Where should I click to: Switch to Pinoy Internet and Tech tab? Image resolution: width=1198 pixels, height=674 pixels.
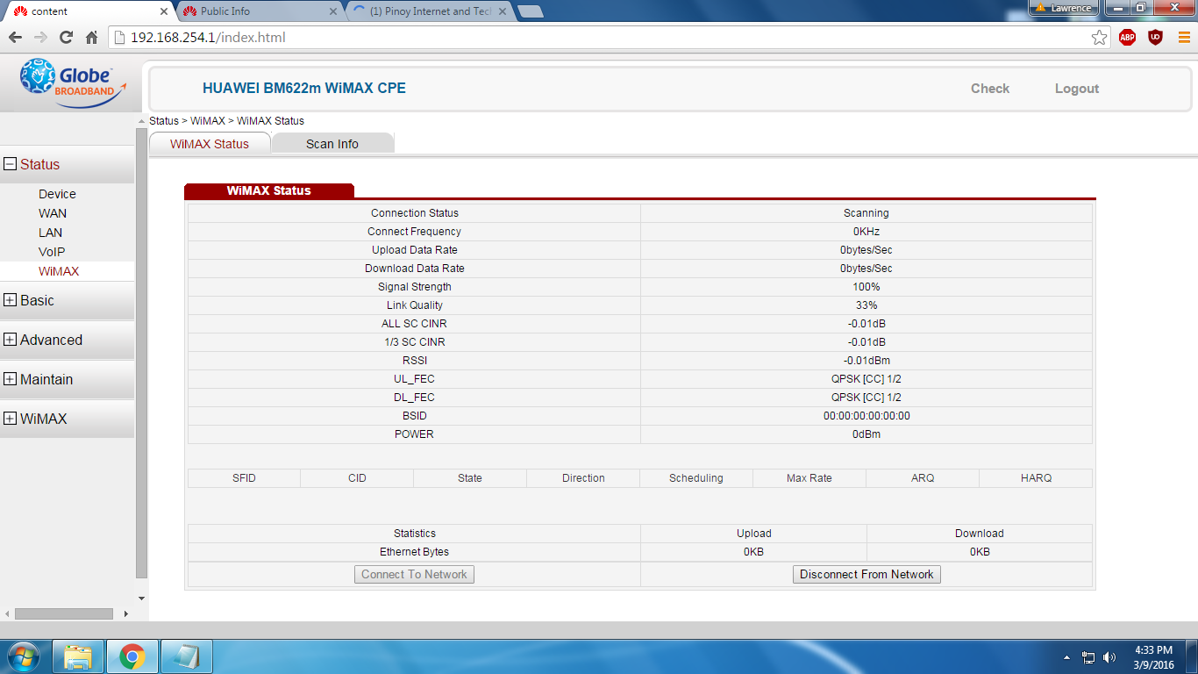click(x=429, y=11)
